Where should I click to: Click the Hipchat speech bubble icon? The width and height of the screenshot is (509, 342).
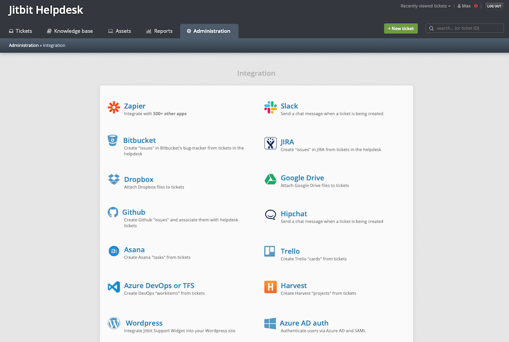pyautogui.click(x=270, y=214)
